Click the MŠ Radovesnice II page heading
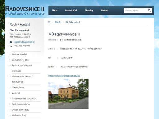 (x=64, y=34)
